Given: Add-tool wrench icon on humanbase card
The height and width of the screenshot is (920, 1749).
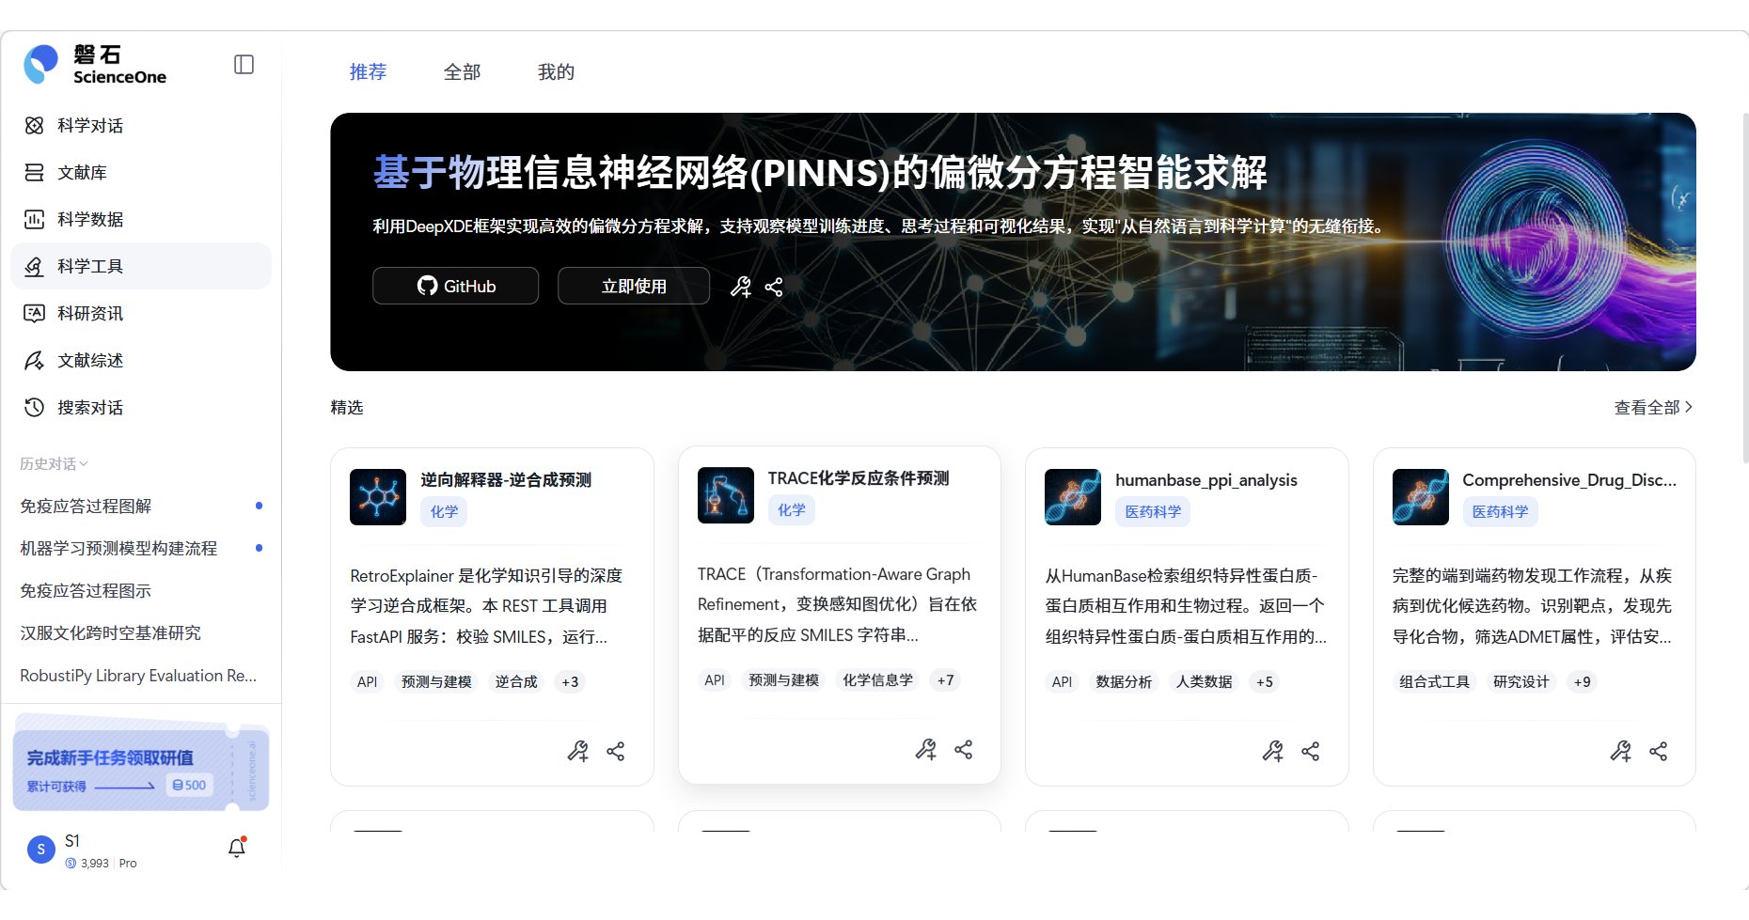Looking at the screenshot, I should pyautogui.click(x=1273, y=751).
